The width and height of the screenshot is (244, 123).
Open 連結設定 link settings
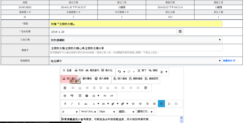pyautogui.click(x=151, y=79)
